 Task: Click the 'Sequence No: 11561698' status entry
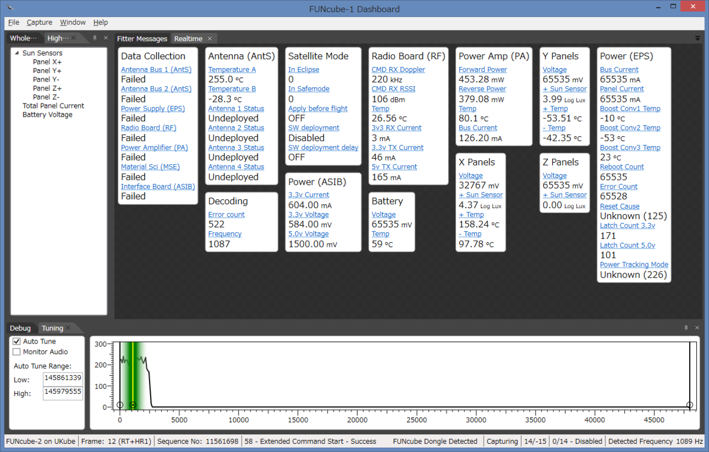[198, 441]
